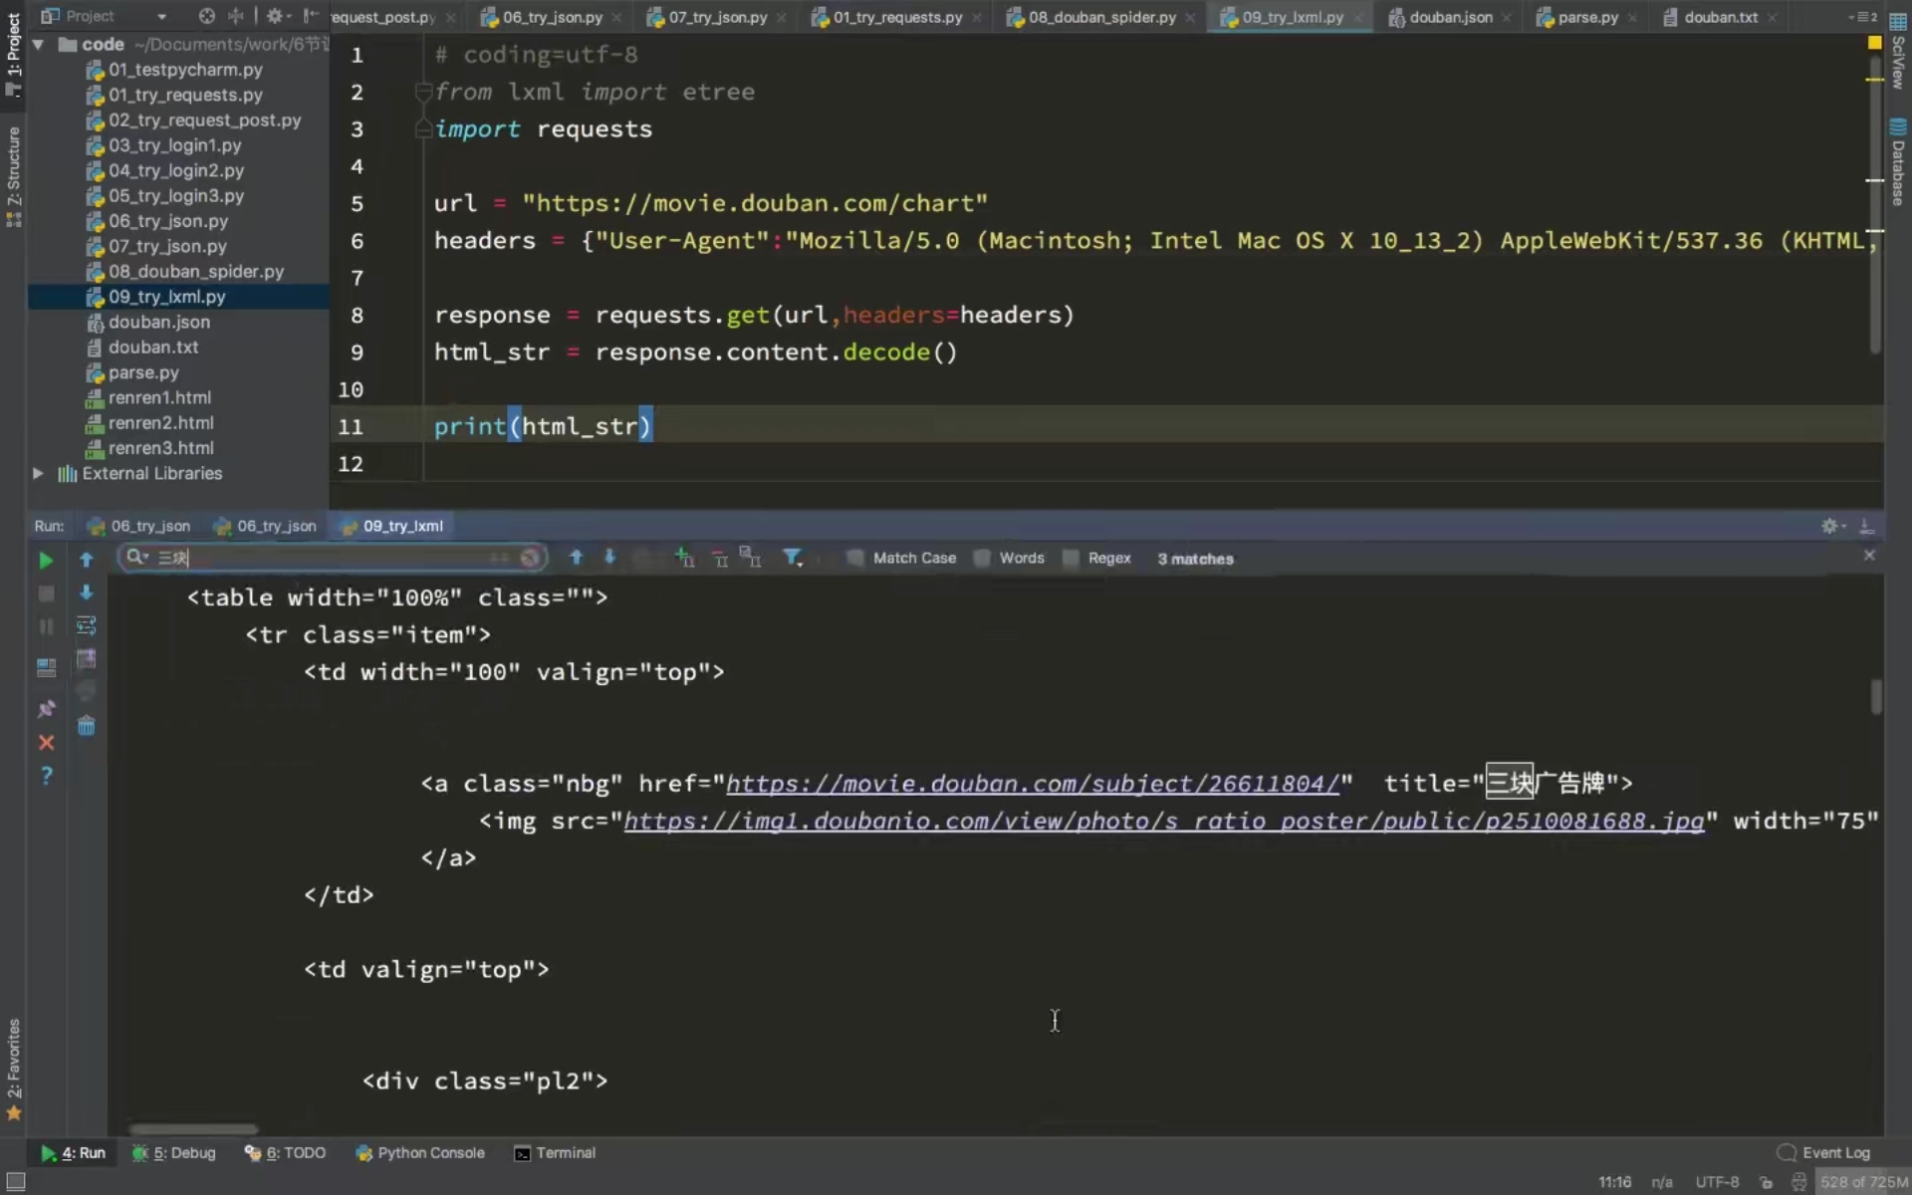Switch to the douban.json editor tab
The image size is (1912, 1195).
click(1450, 17)
